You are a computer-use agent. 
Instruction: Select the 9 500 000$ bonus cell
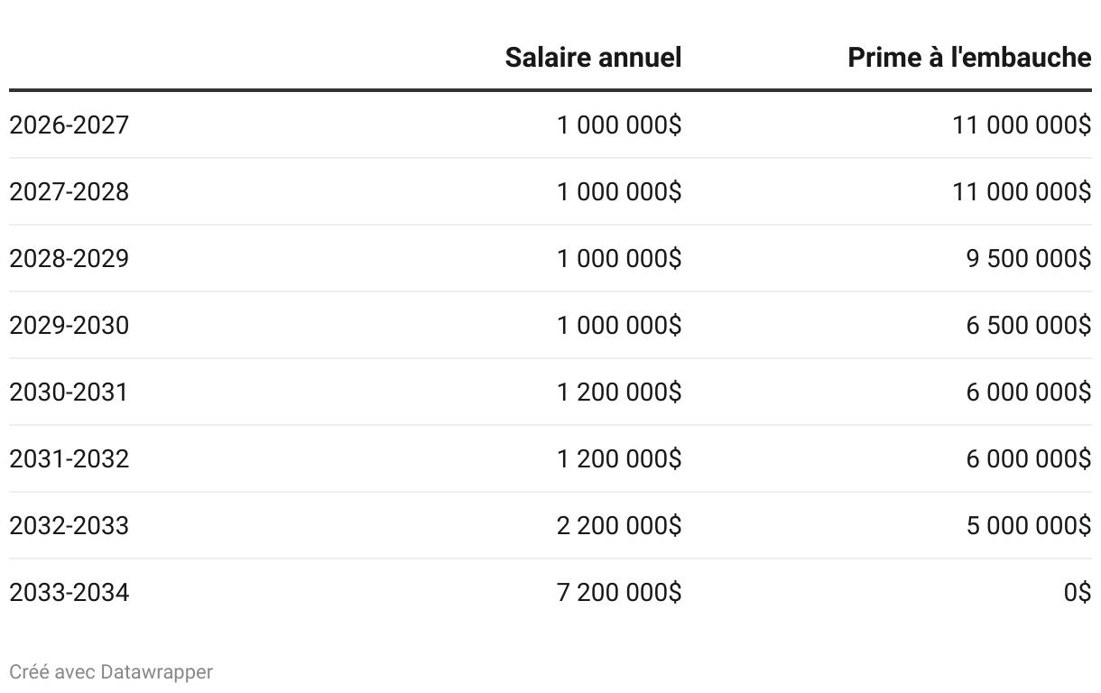[1028, 259]
